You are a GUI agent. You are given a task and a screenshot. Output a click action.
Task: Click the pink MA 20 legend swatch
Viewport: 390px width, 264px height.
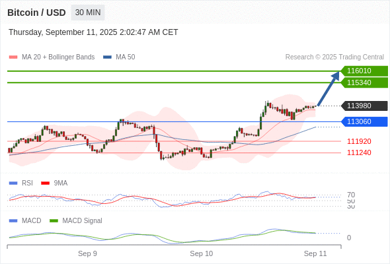(x=13, y=57)
